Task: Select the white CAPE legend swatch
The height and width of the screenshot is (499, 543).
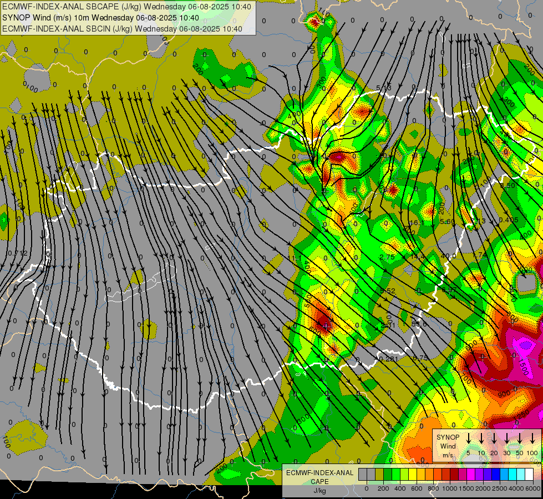Action: [529, 474]
